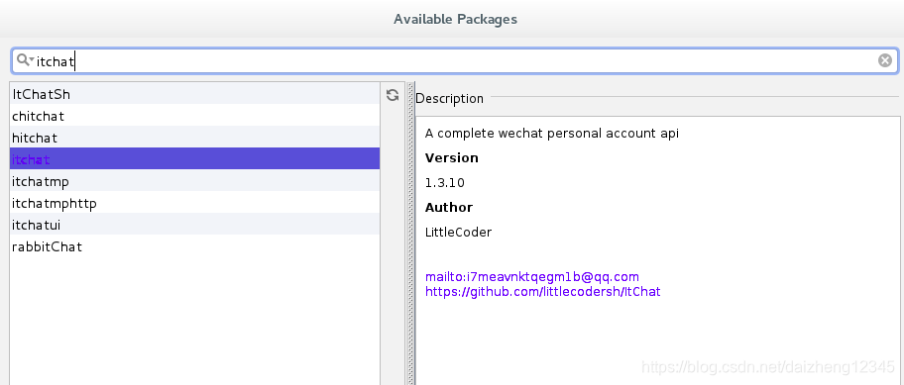Click inside the itchat search field
The image size is (904, 385).
coord(454,61)
